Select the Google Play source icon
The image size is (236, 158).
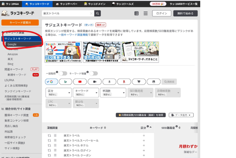[x=65, y=82]
